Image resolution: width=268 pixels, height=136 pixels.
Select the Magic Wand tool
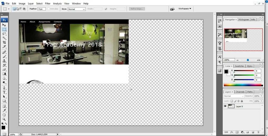[x=4, y=38]
